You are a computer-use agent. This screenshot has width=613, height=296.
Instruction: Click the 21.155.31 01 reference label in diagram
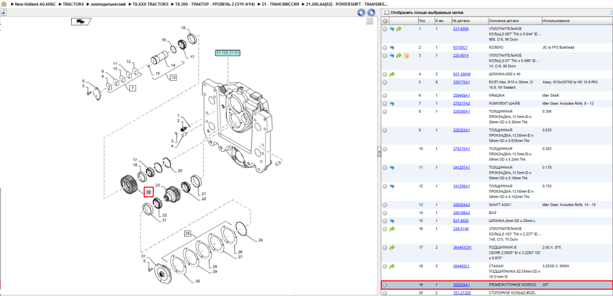[x=227, y=52]
